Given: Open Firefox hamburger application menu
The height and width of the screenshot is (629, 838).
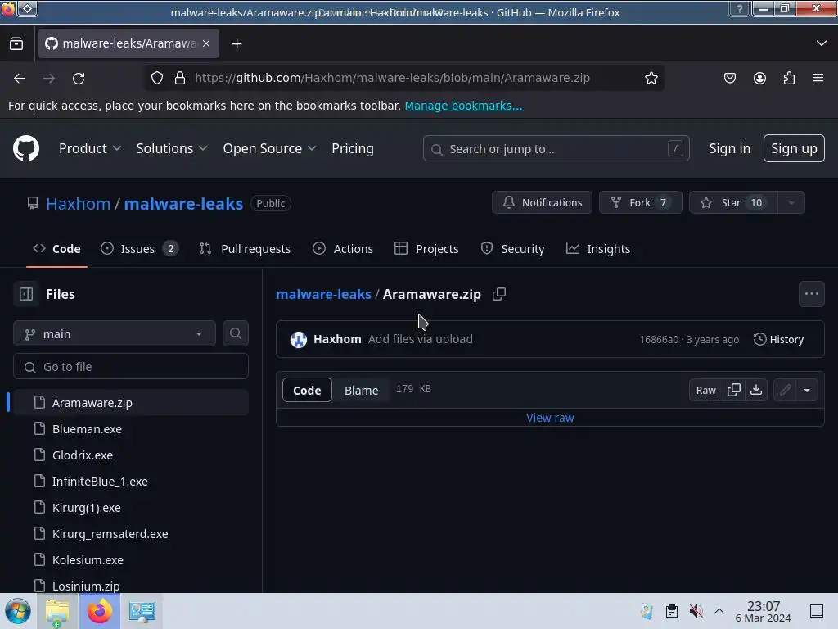Looking at the screenshot, I should 818,78.
